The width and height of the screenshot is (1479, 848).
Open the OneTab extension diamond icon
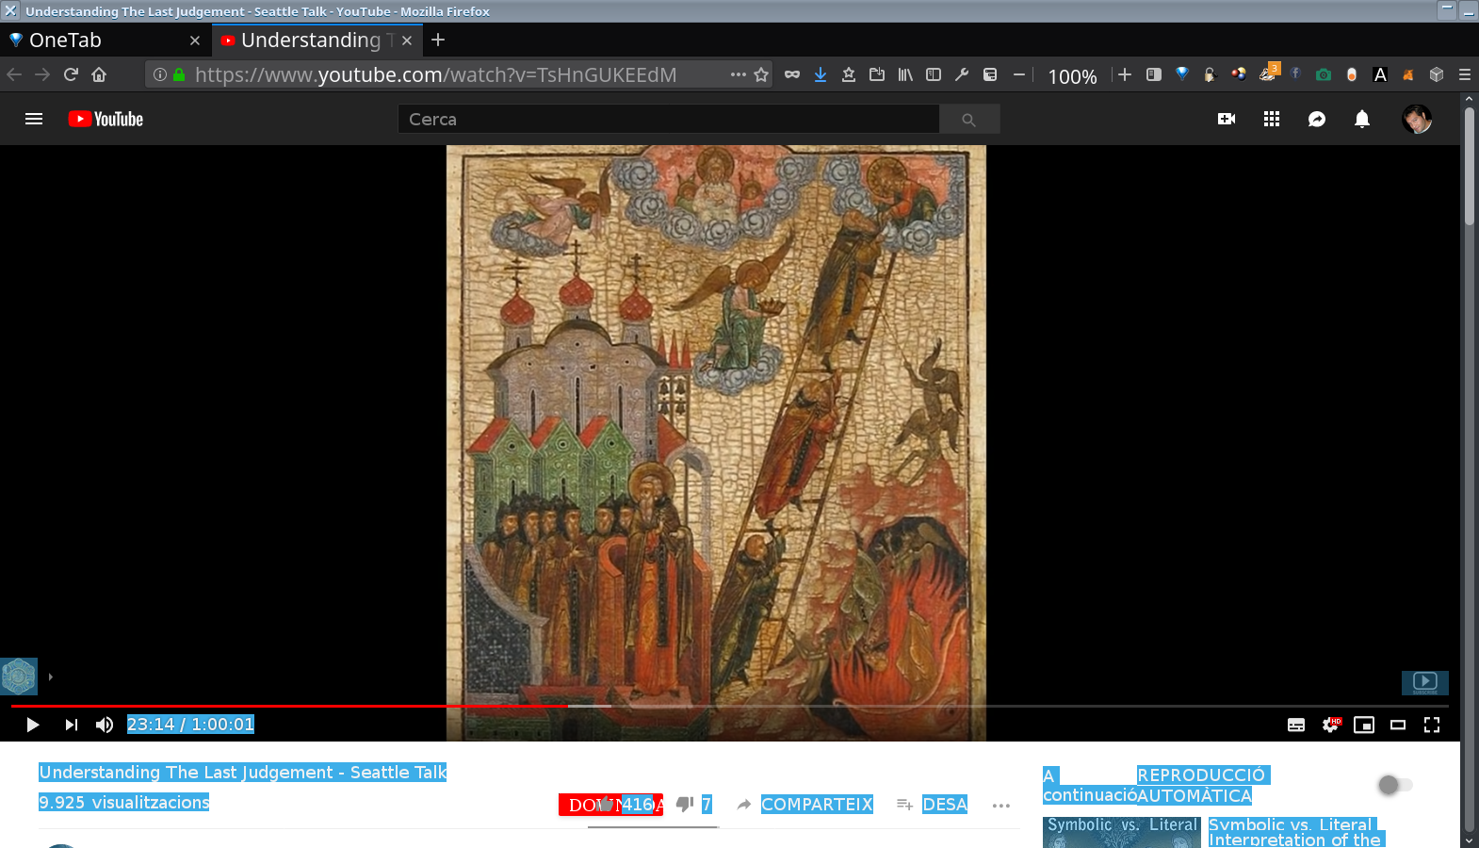pyautogui.click(x=1182, y=74)
